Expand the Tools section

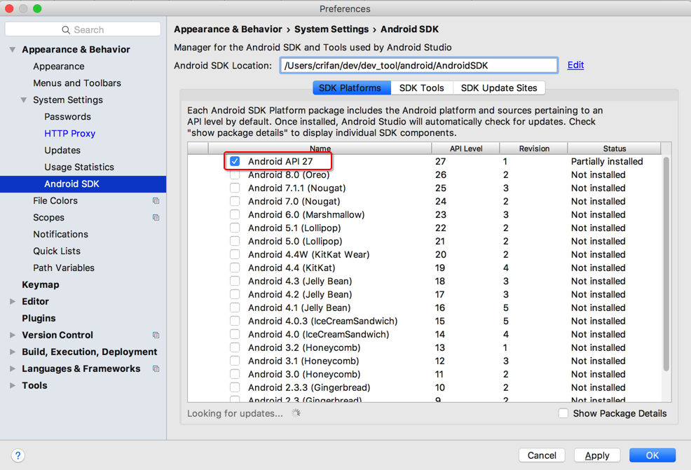13,385
